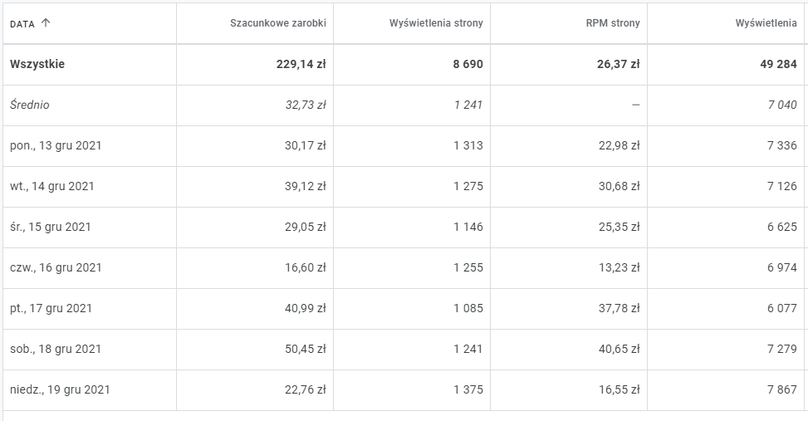Select the pon., 13 gru 2021 row
808x421 pixels.
tap(56, 146)
